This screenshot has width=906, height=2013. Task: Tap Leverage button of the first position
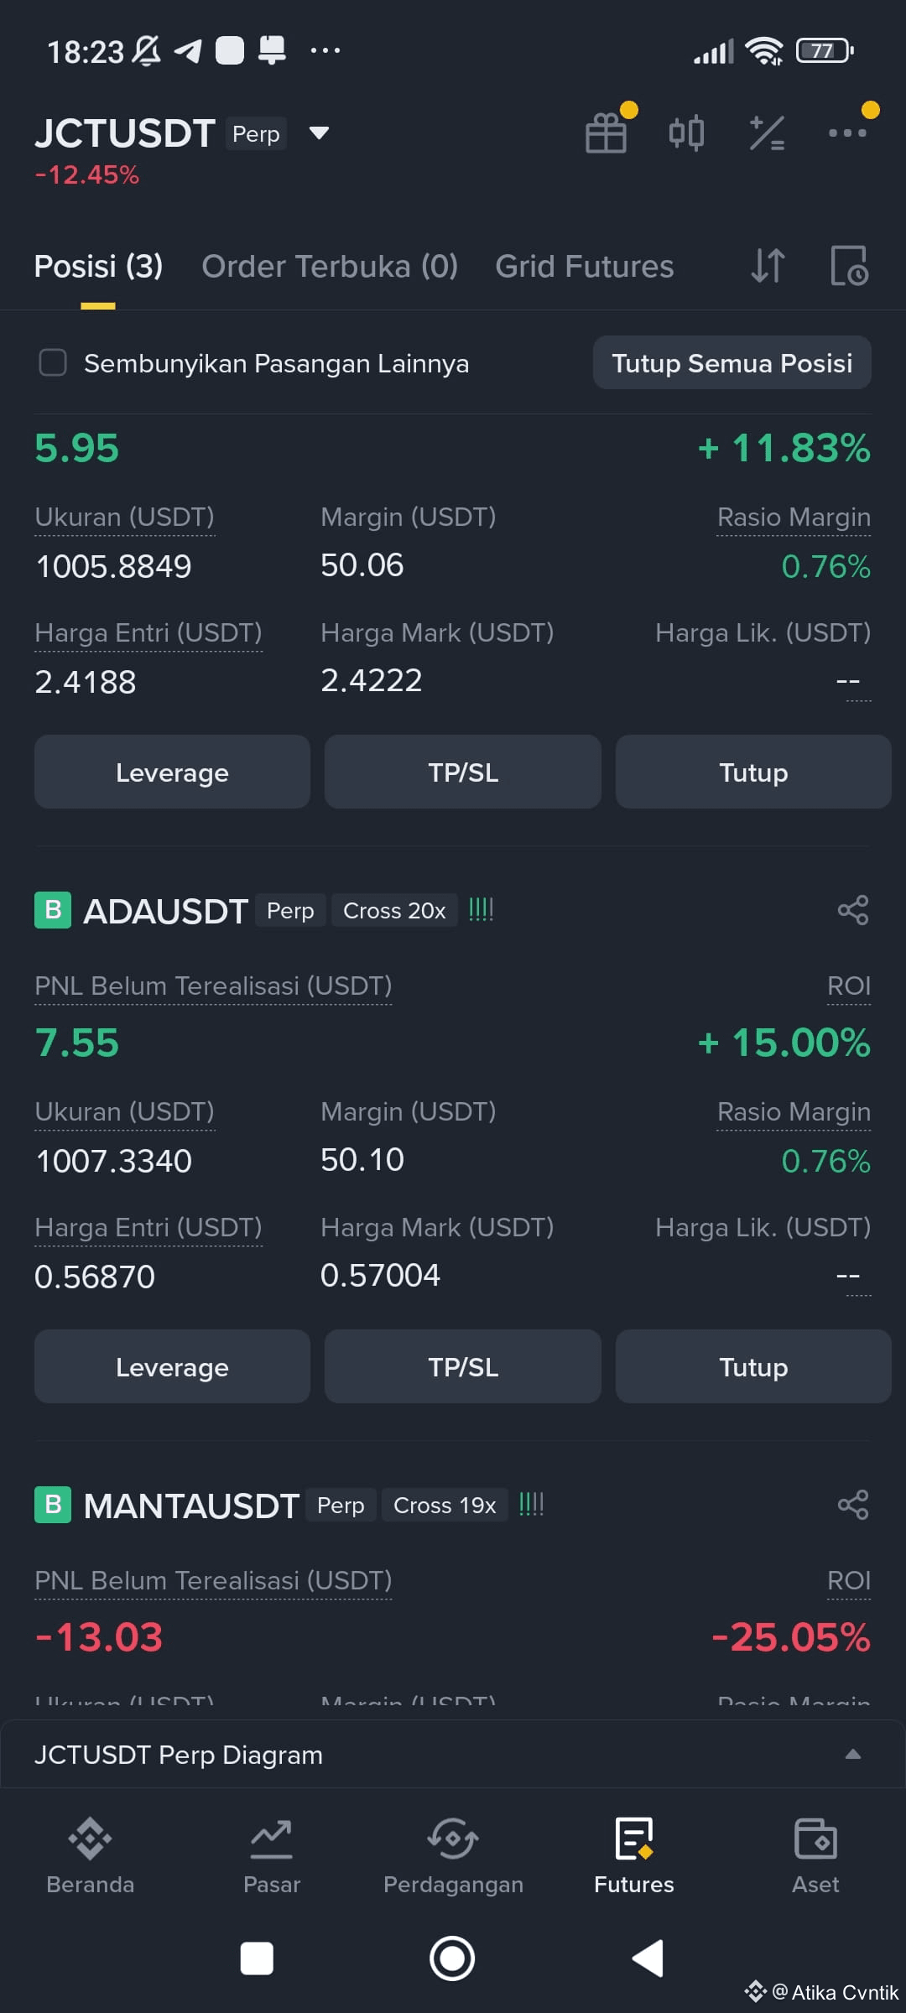click(172, 772)
